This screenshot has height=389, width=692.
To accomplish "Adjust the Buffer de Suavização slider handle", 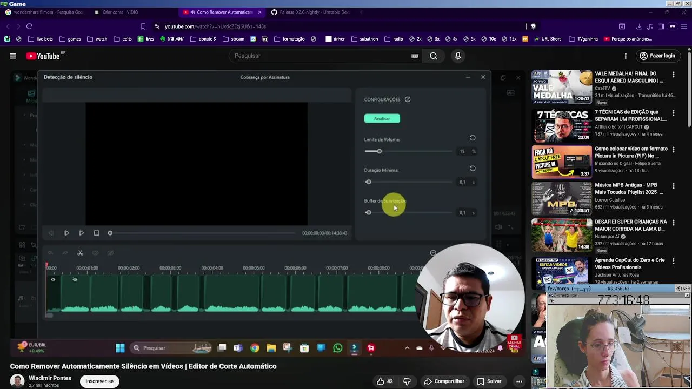I will point(368,212).
